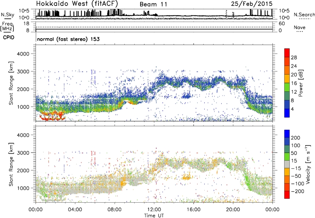Click the "08:00" time tick label

[x=114, y=210]
